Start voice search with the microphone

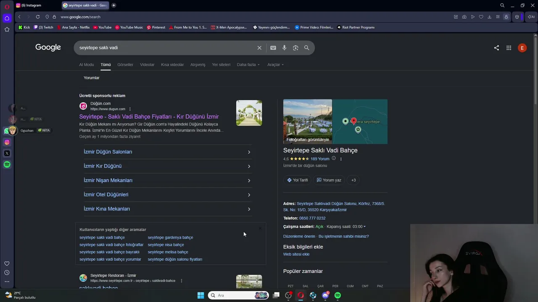coord(284,48)
